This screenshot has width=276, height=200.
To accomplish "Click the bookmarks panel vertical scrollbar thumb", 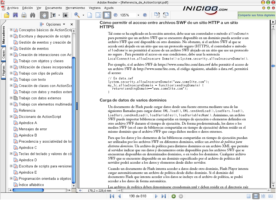I will tap(74, 120).
